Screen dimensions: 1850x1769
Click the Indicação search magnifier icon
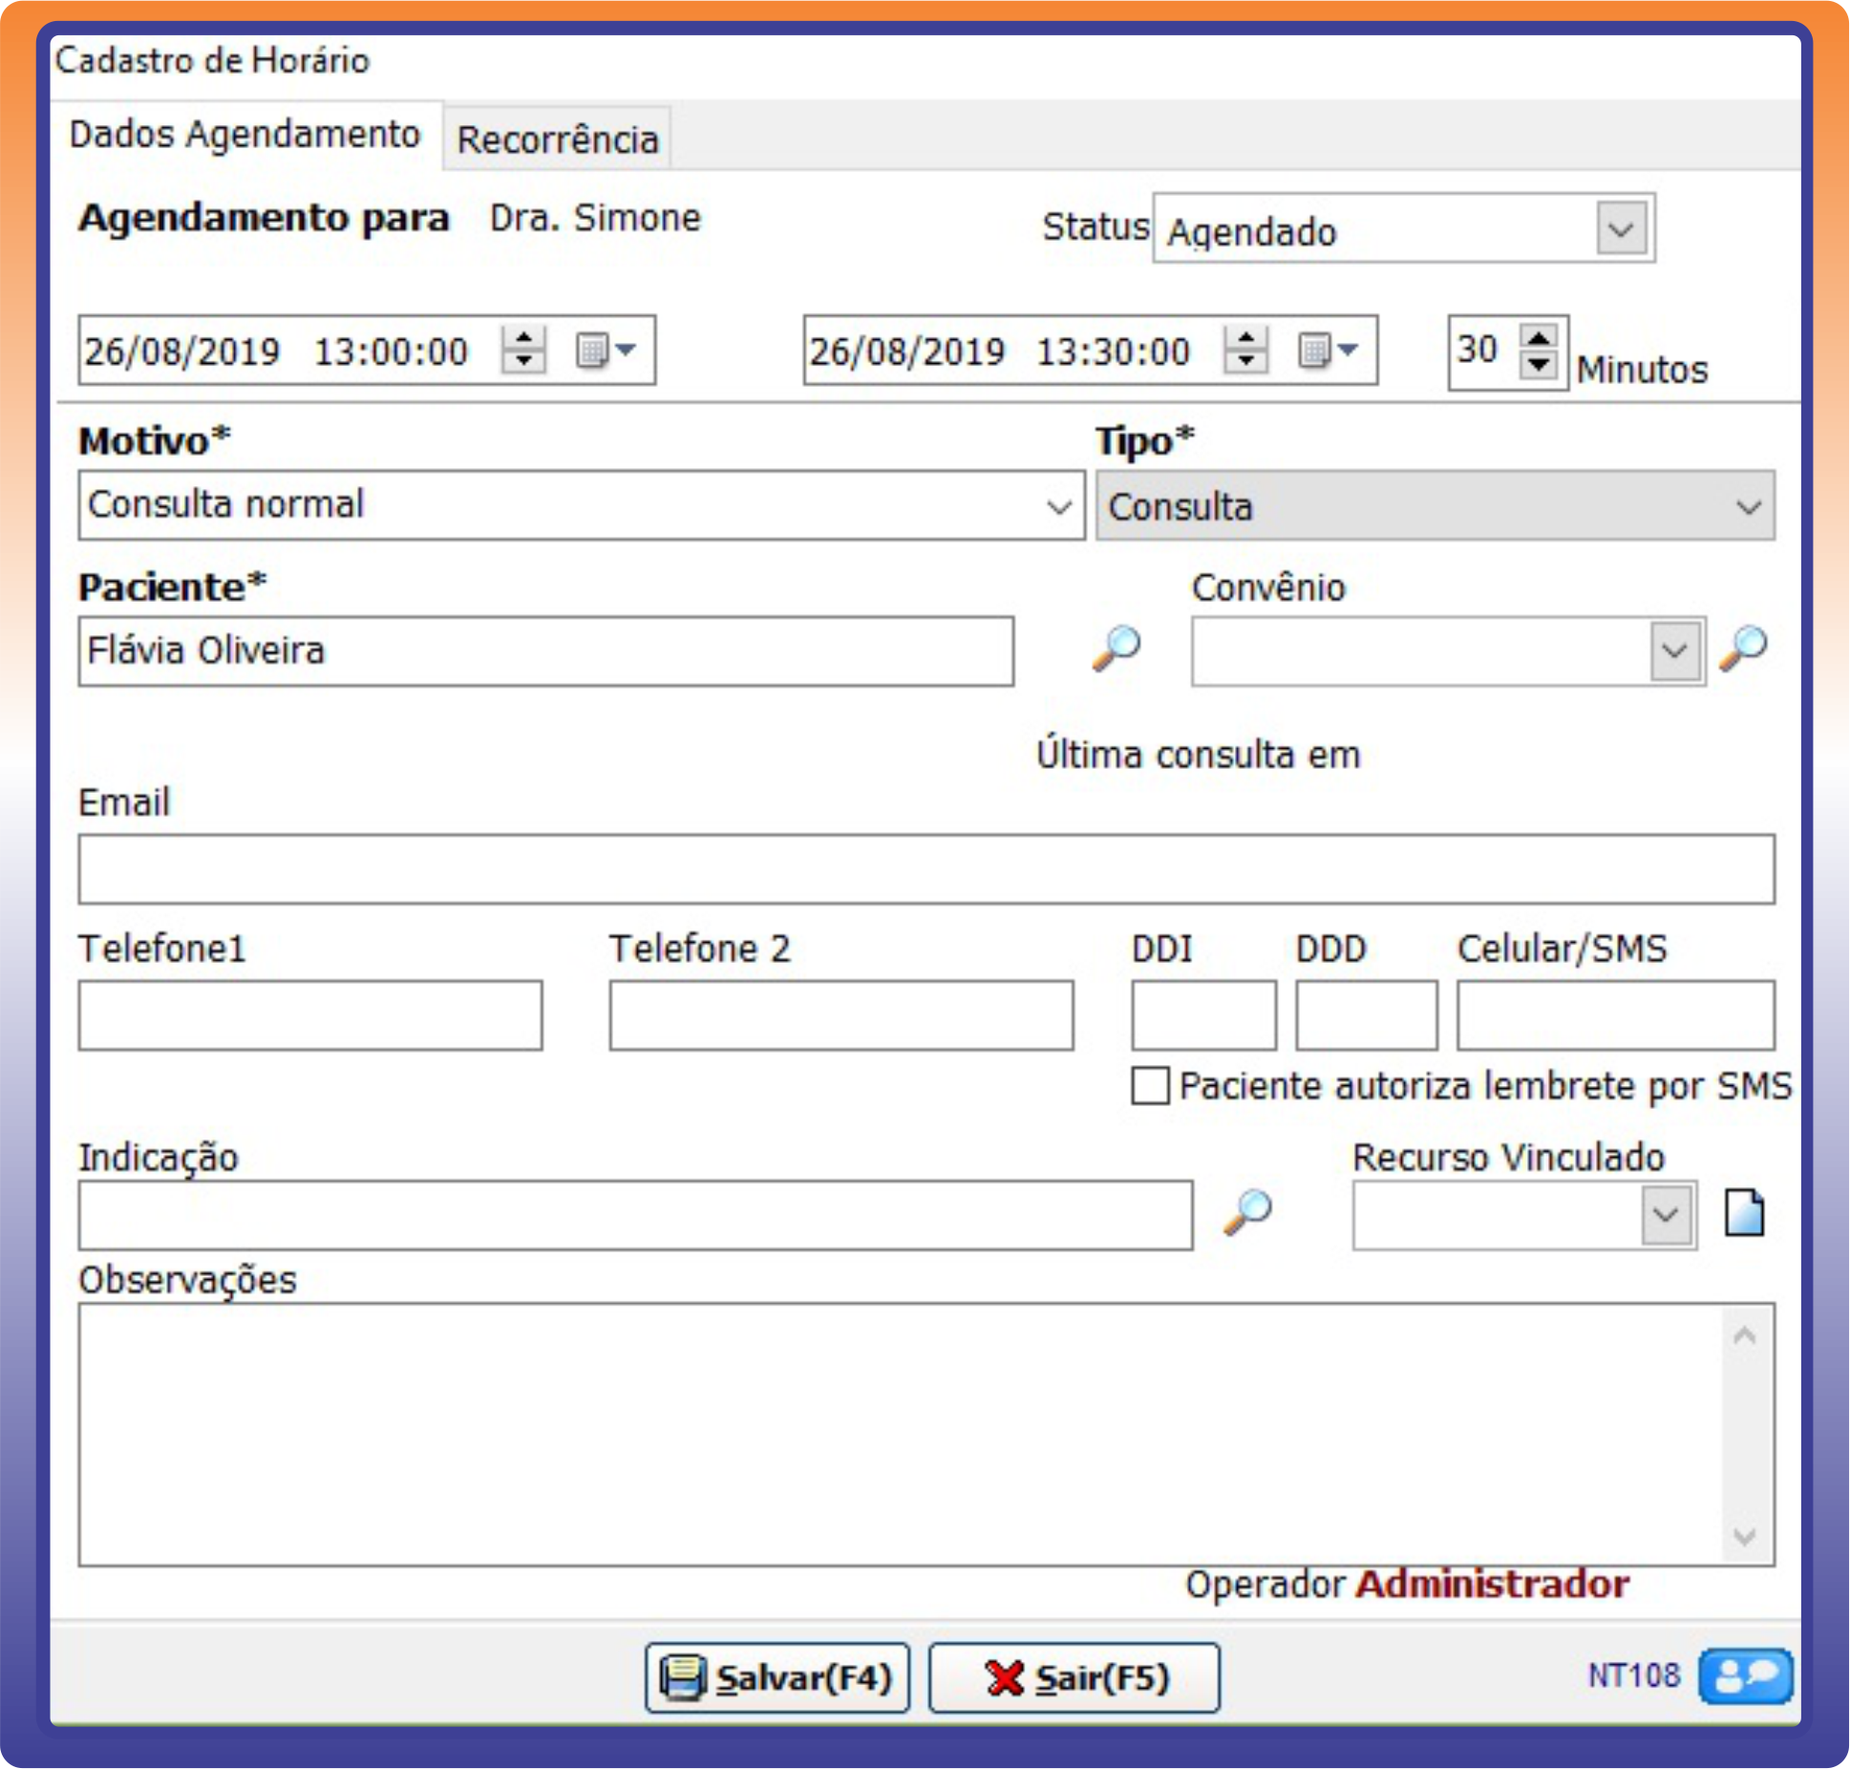1247,1212
